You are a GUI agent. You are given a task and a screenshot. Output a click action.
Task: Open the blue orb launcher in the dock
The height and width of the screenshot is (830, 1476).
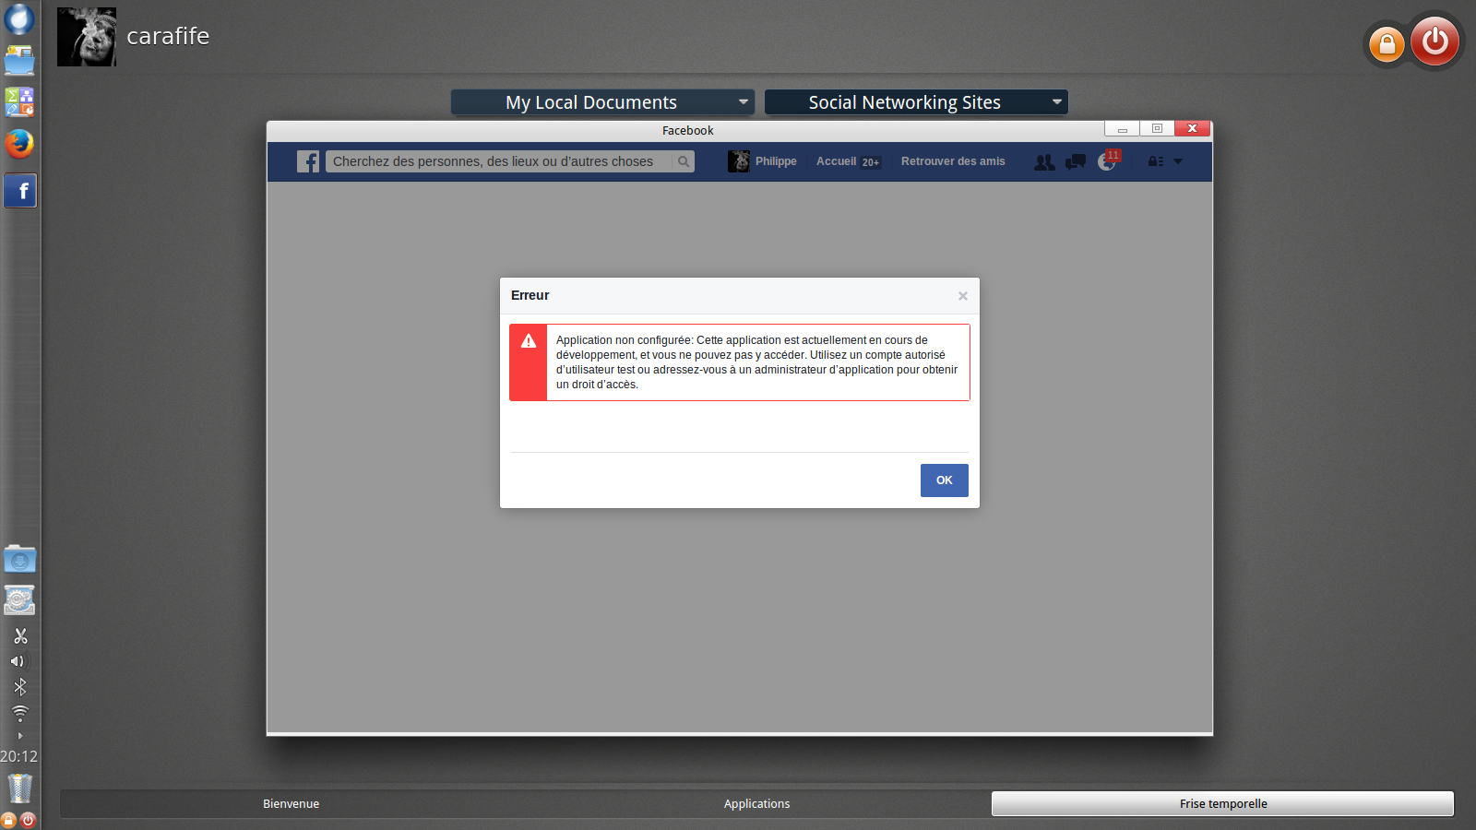[x=19, y=19]
